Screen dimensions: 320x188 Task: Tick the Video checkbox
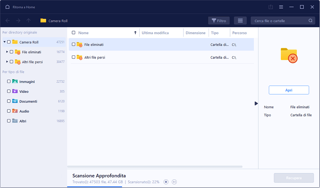9,91
